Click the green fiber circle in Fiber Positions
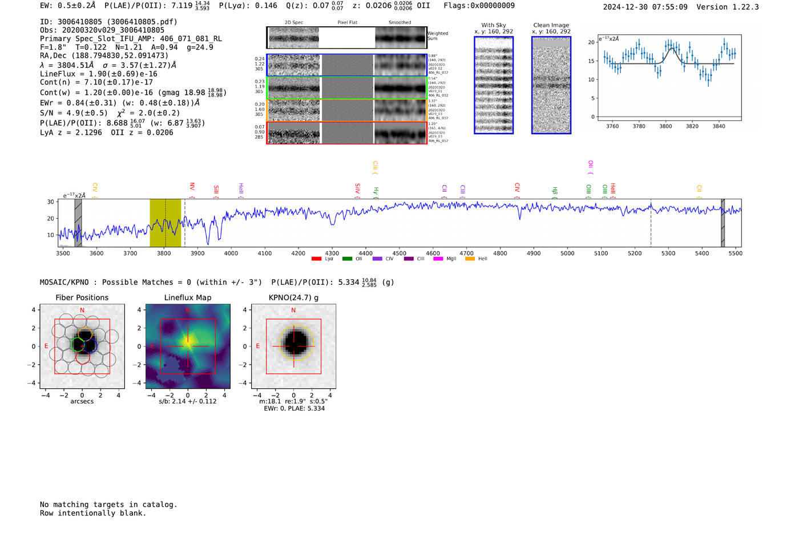This screenshot has width=799, height=544. [78, 344]
